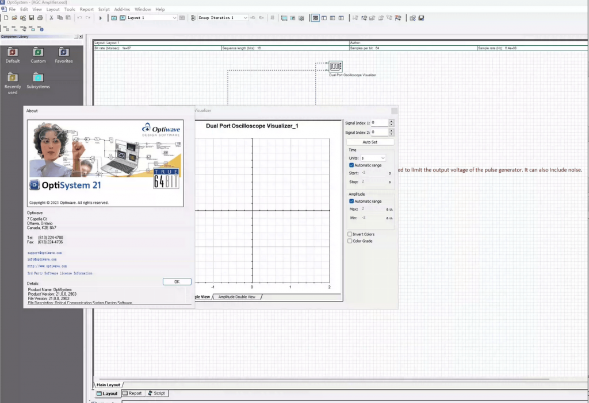Open the Layout menu
This screenshot has height=403, width=589.
(53, 9)
